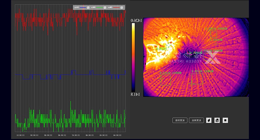Click the blue GAvg trace in chart
The image size is (260, 140).
tap(65, 74)
